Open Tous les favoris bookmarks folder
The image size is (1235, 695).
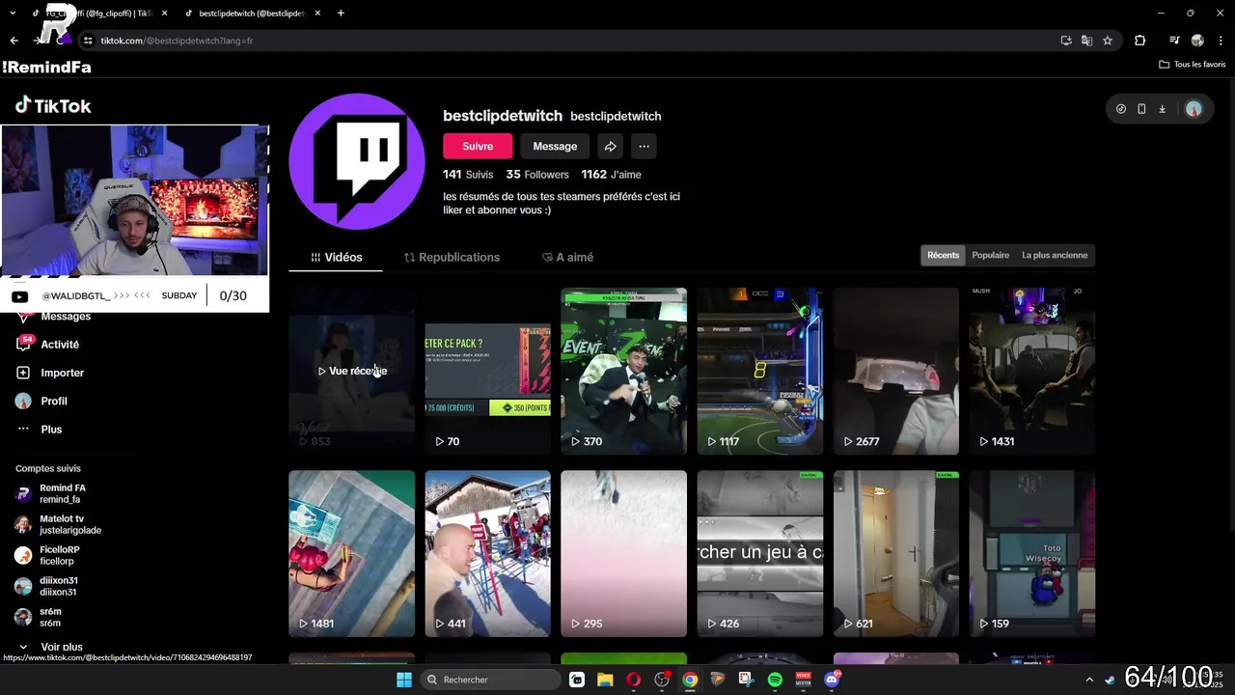pos(1193,65)
